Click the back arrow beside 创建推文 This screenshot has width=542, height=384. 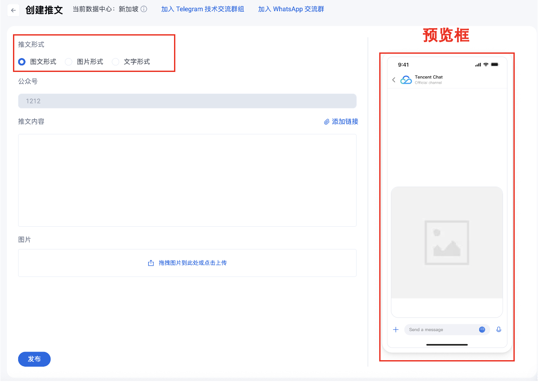[x=13, y=10]
